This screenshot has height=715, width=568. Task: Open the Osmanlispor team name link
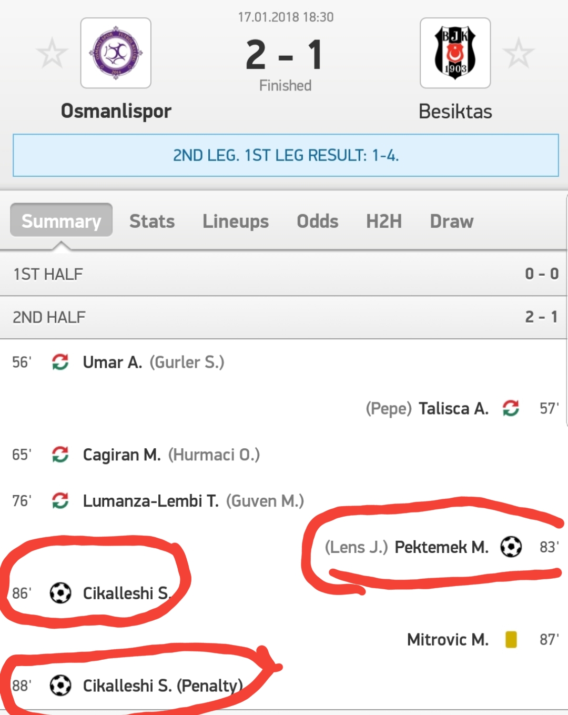click(116, 111)
